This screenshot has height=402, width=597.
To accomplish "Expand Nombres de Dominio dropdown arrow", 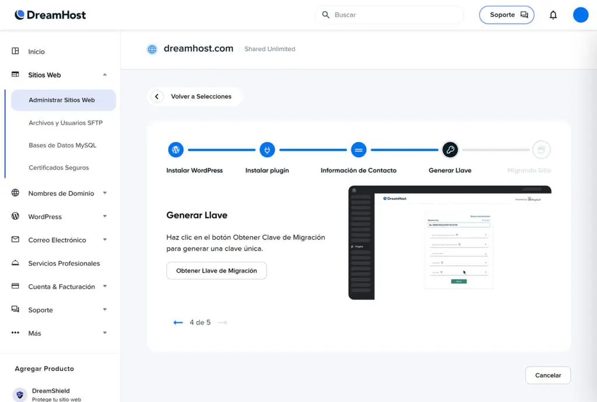I will click(105, 193).
